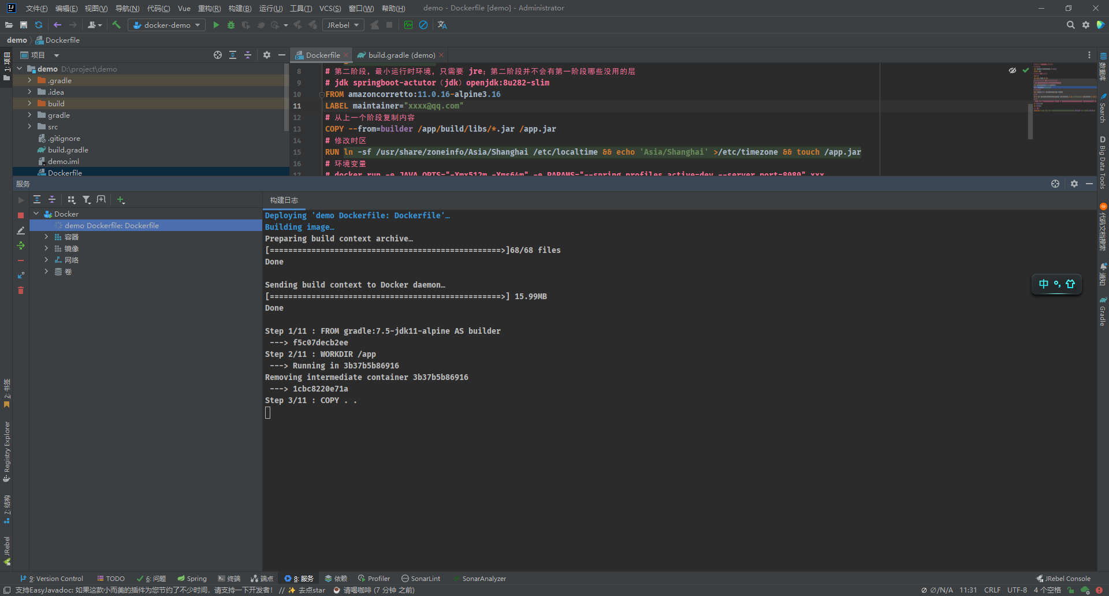Toggle the bottom-left tool window square icon
The height and width of the screenshot is (596, 1109).
tap(7, 590)
